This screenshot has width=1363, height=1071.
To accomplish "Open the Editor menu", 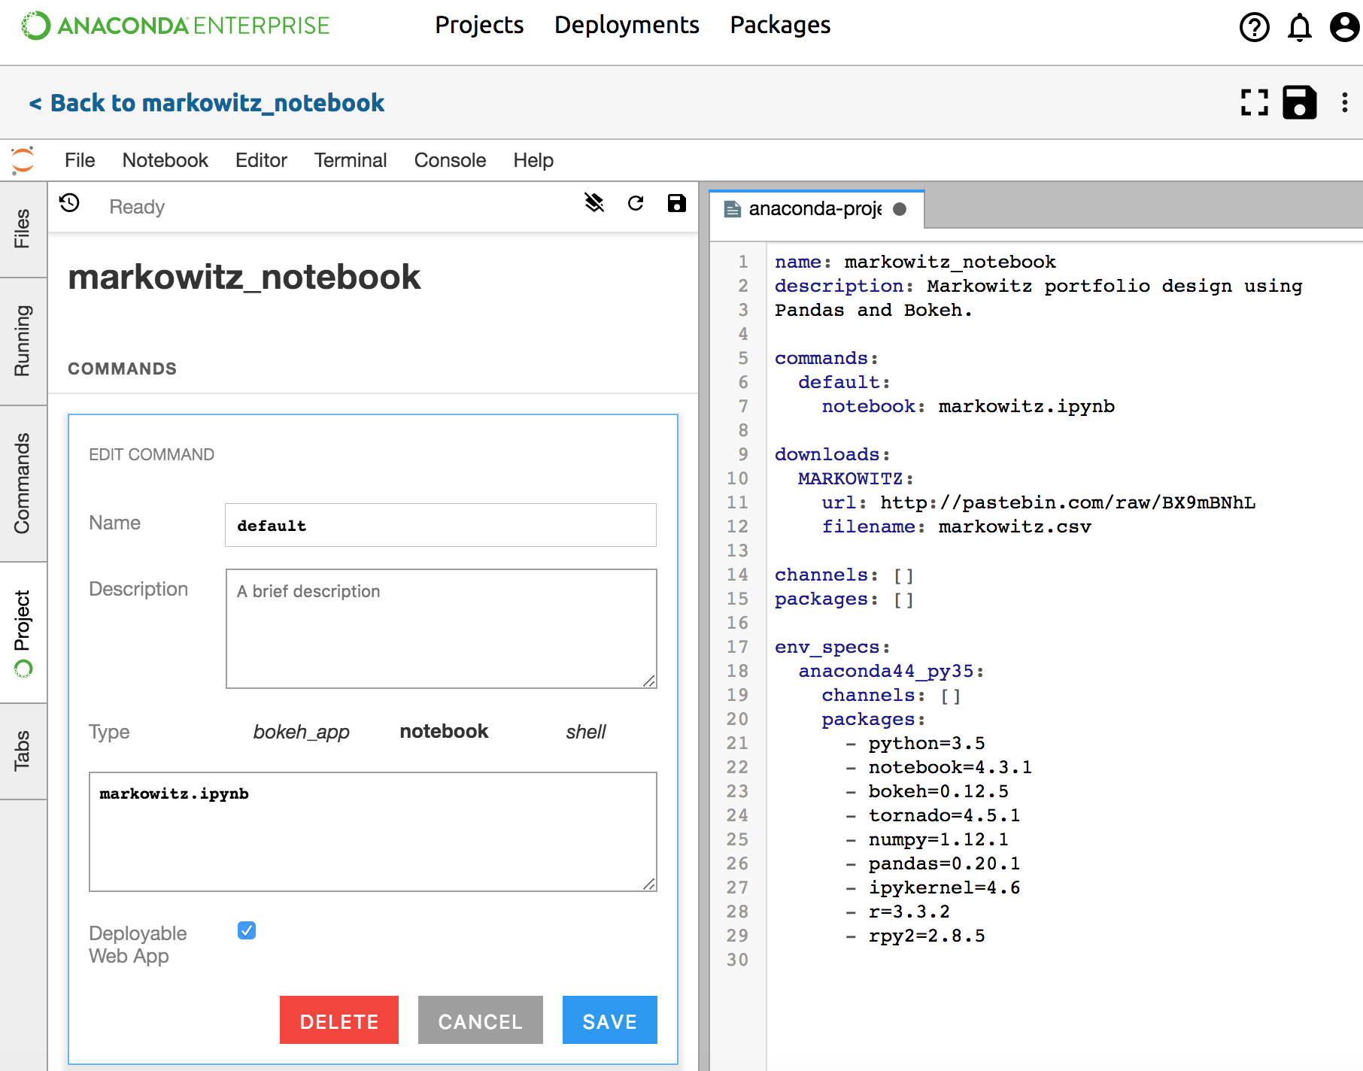I will 261,160.
